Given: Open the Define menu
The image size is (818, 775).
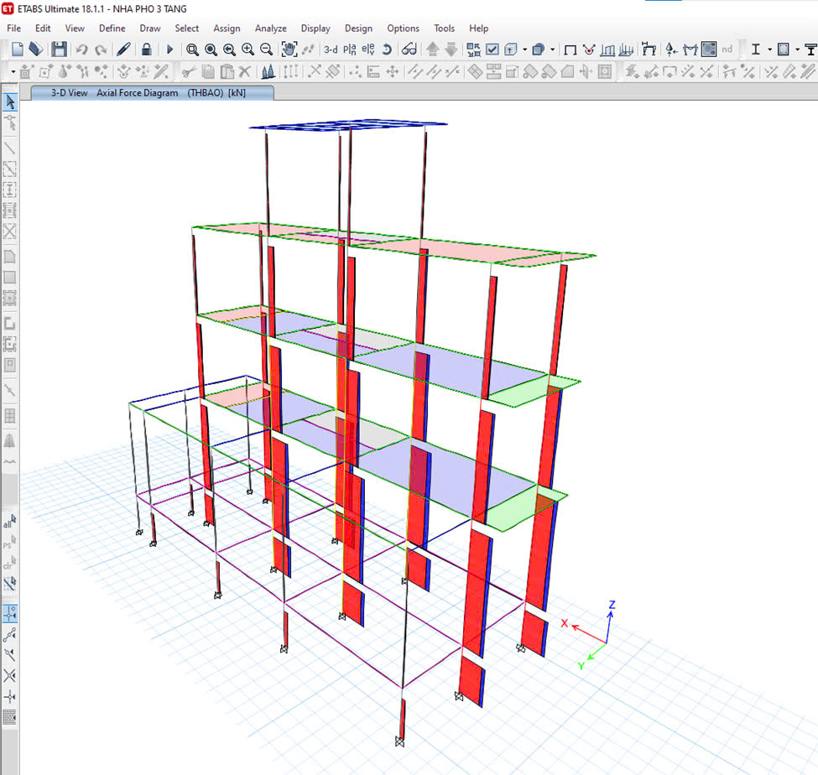Looking at the screenshot, I should tap(112, 29).
